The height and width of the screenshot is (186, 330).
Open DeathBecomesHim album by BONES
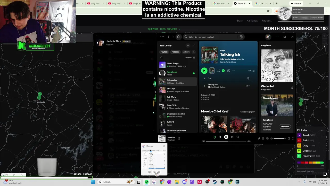pyautogui.click(x=177, y=115)
